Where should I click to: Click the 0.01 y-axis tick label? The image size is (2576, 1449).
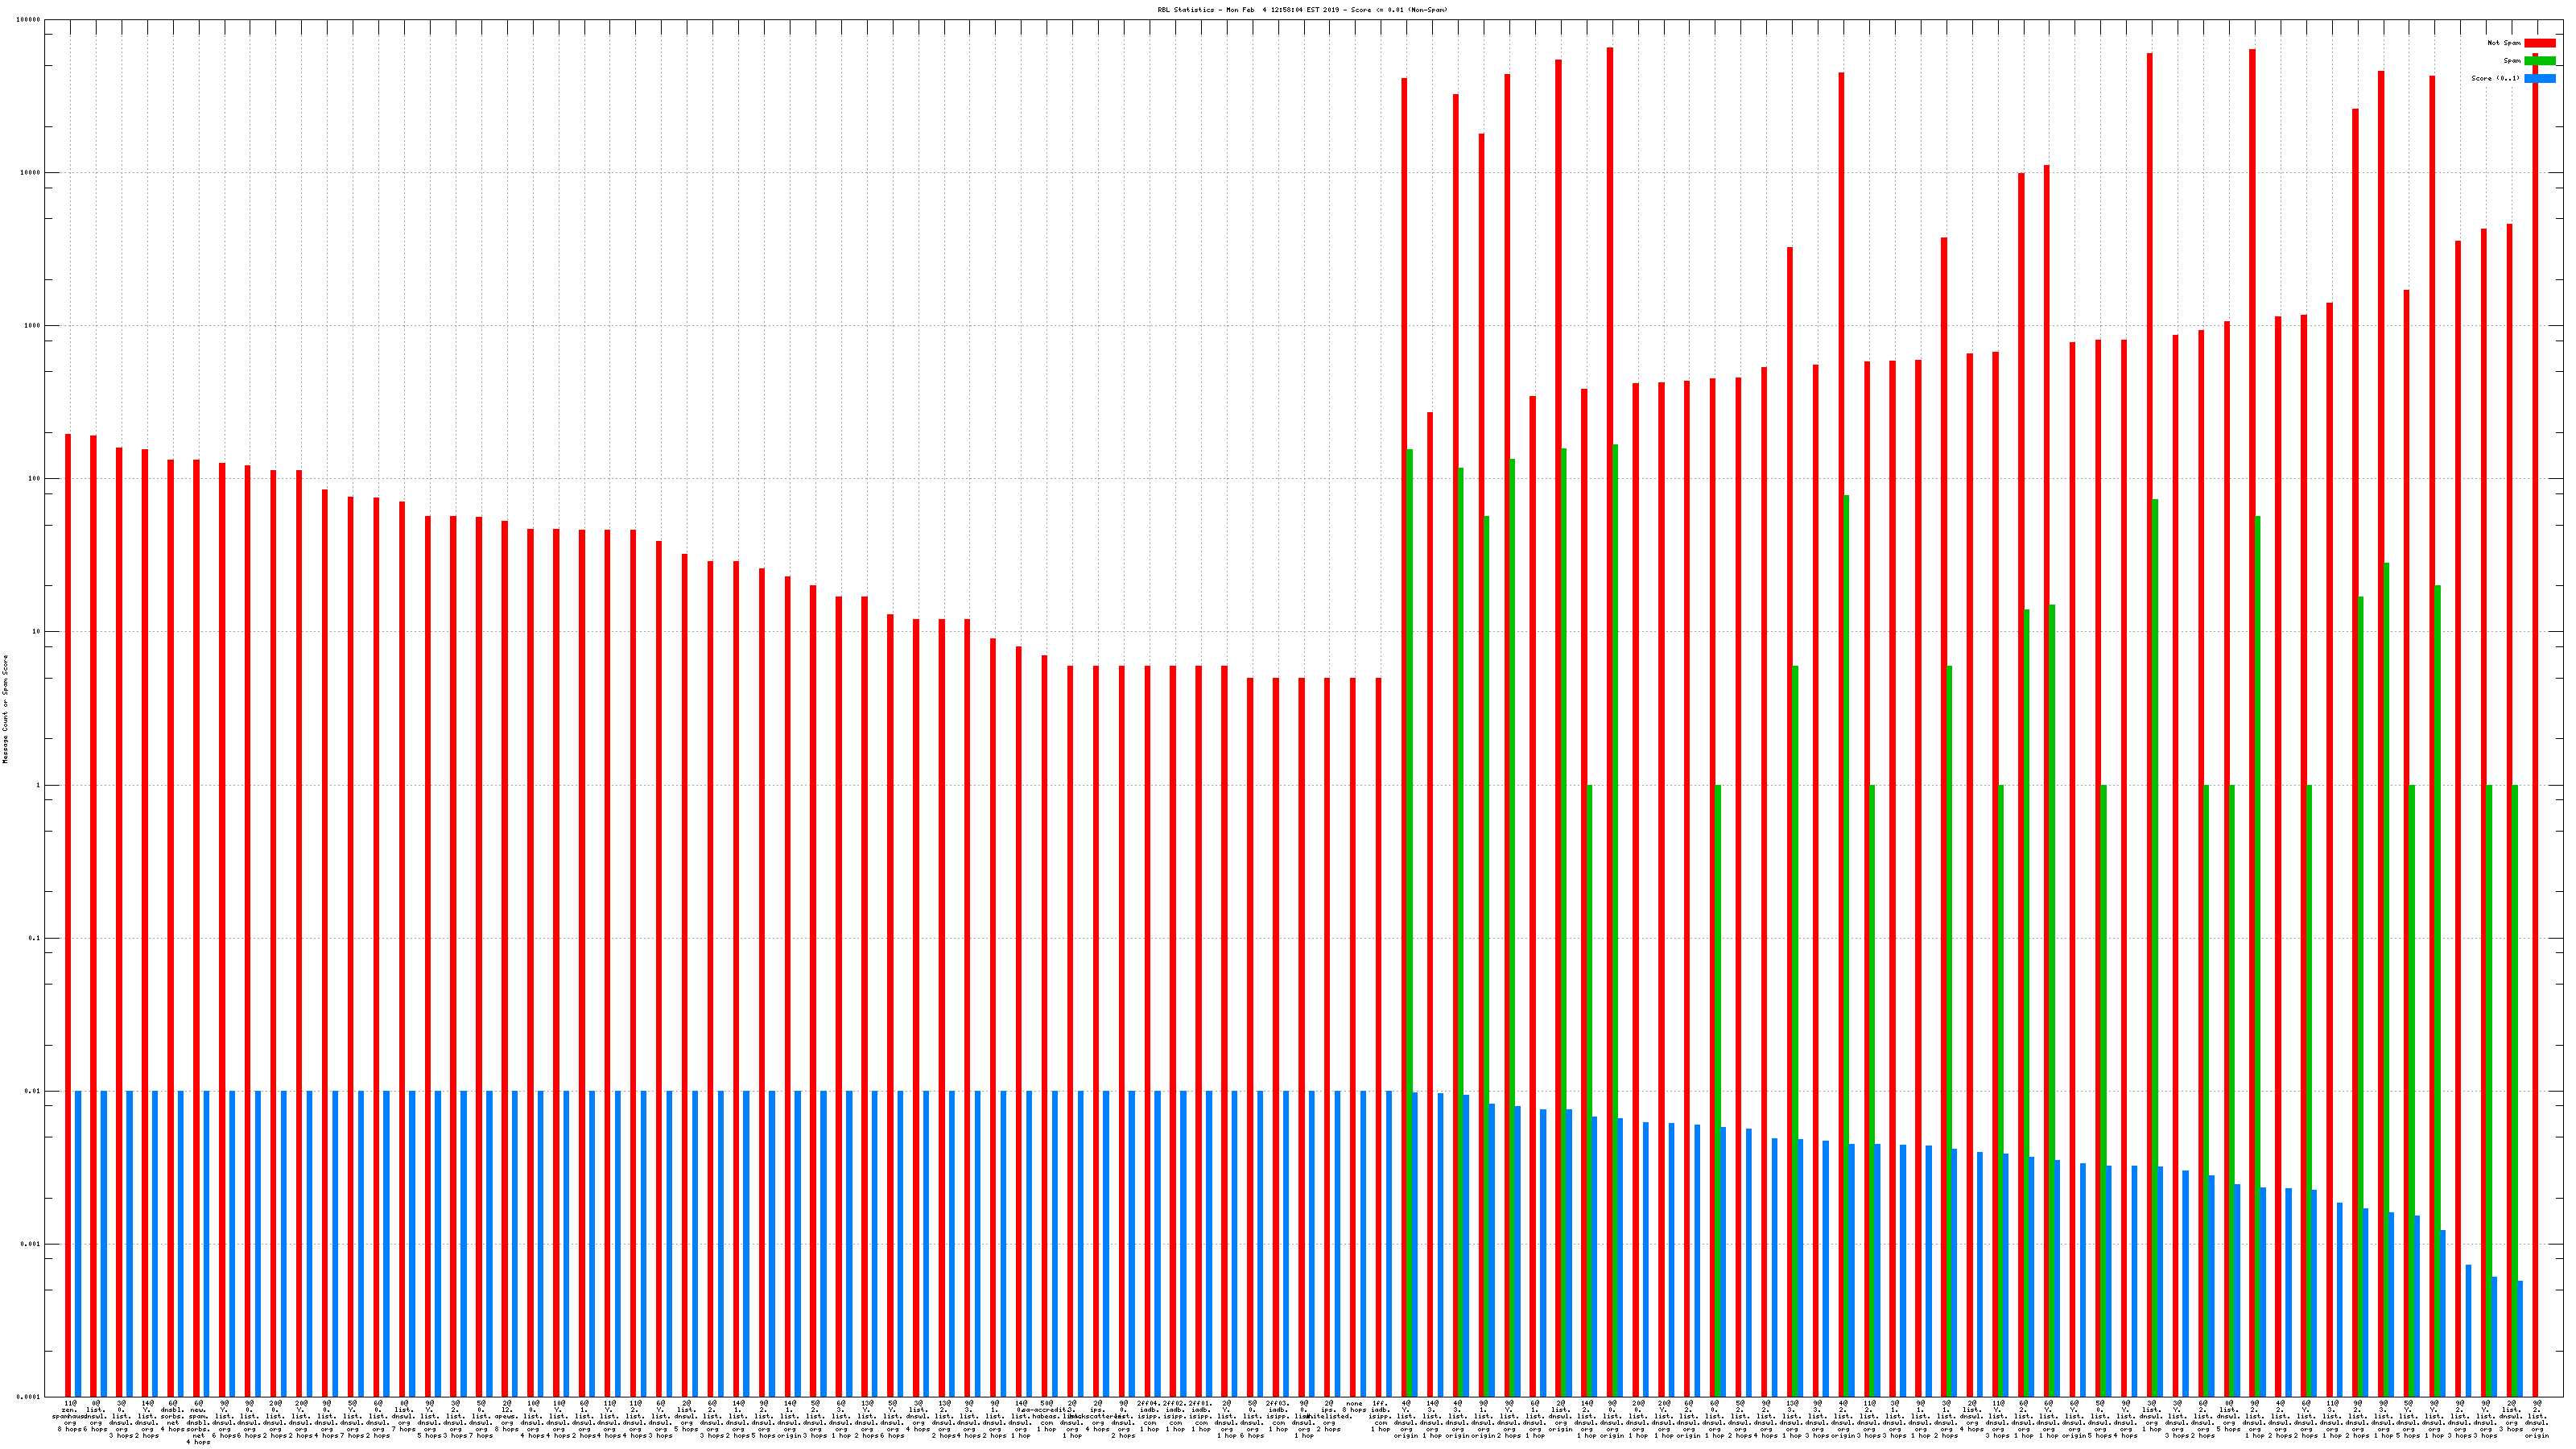(x=34, y=1091)
